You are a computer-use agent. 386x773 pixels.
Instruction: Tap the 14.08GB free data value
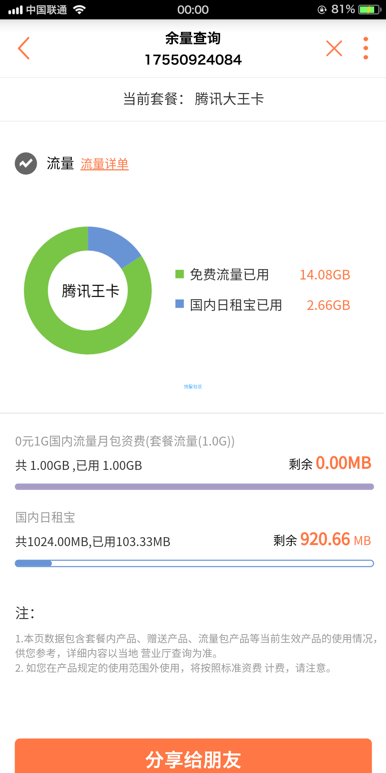(x=325, y=275)
